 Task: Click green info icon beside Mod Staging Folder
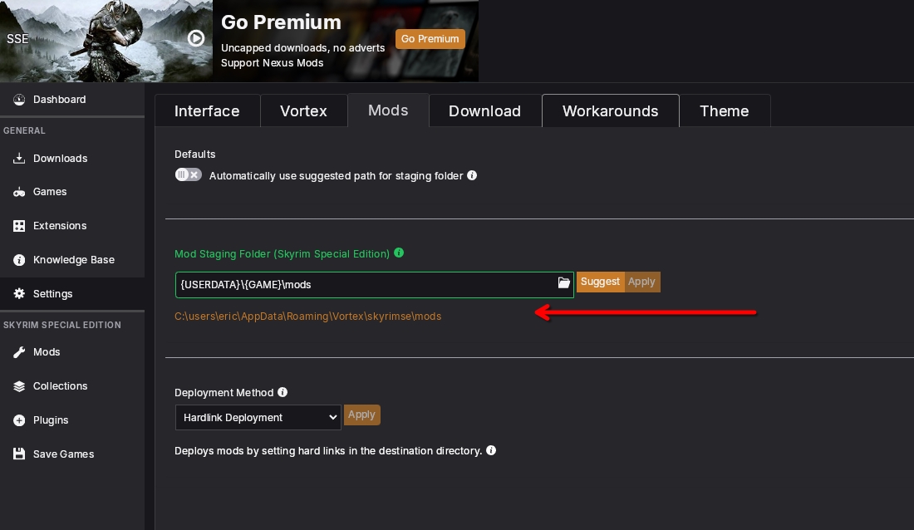(x=399, y=253)
